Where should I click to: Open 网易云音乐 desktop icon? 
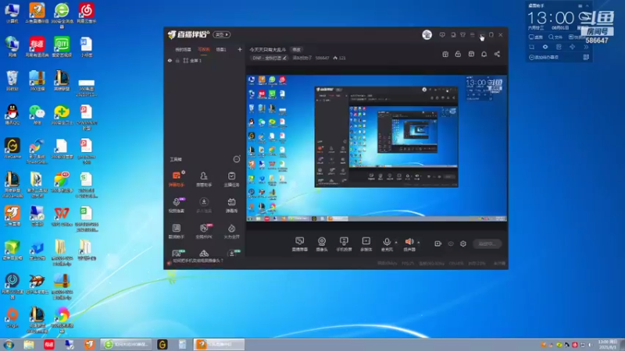86,14
